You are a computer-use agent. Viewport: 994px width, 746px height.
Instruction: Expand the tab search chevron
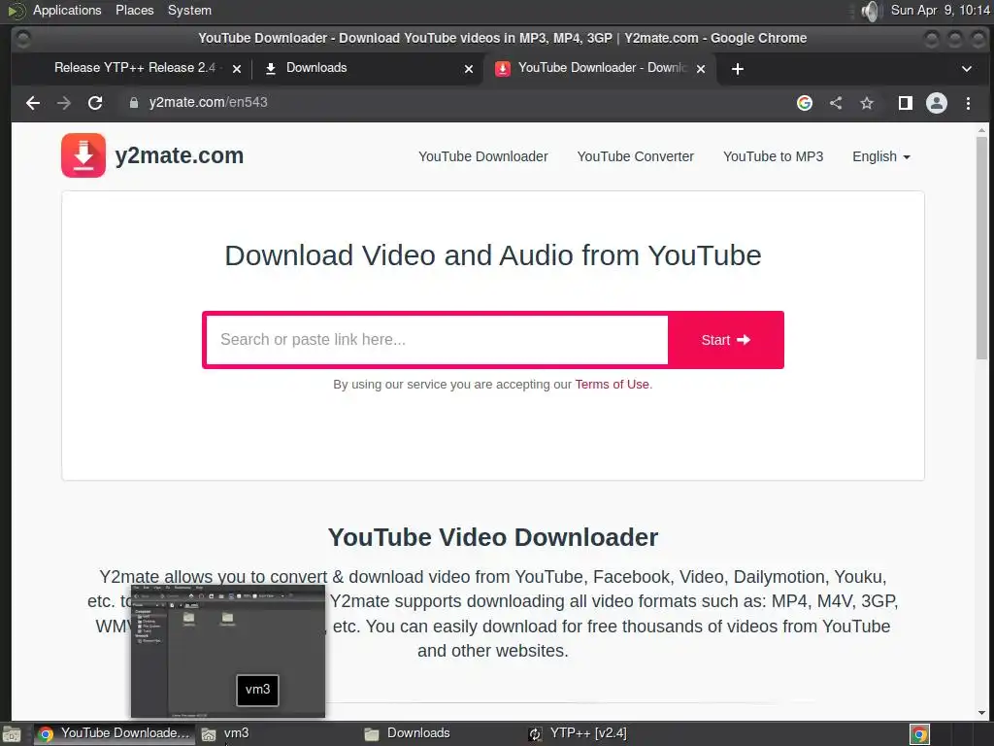[966, 69]
